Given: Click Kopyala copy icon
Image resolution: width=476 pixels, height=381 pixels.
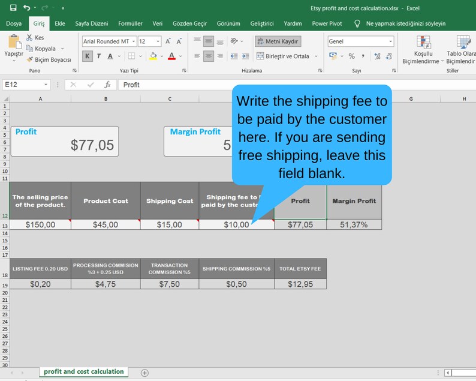Looking at the screenshot, I should pos(29,49).
